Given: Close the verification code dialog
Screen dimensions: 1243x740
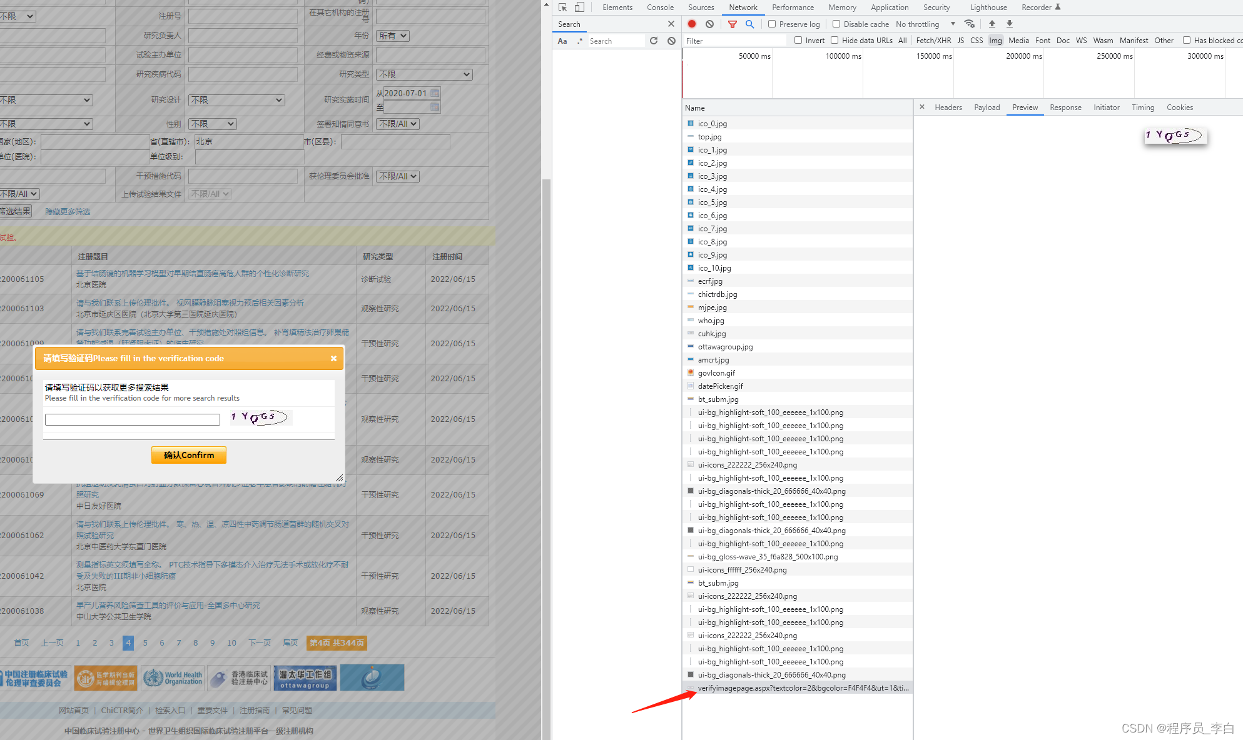Looking at the screenshot, I should (x=333, y=358).
